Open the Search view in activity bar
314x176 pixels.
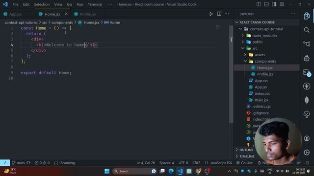307,30
